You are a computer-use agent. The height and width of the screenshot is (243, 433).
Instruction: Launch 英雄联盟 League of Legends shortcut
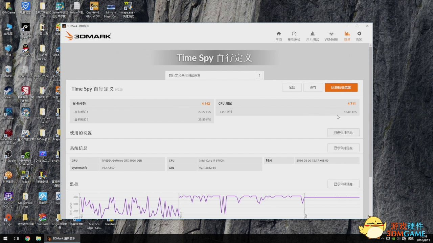coord(43,177)
